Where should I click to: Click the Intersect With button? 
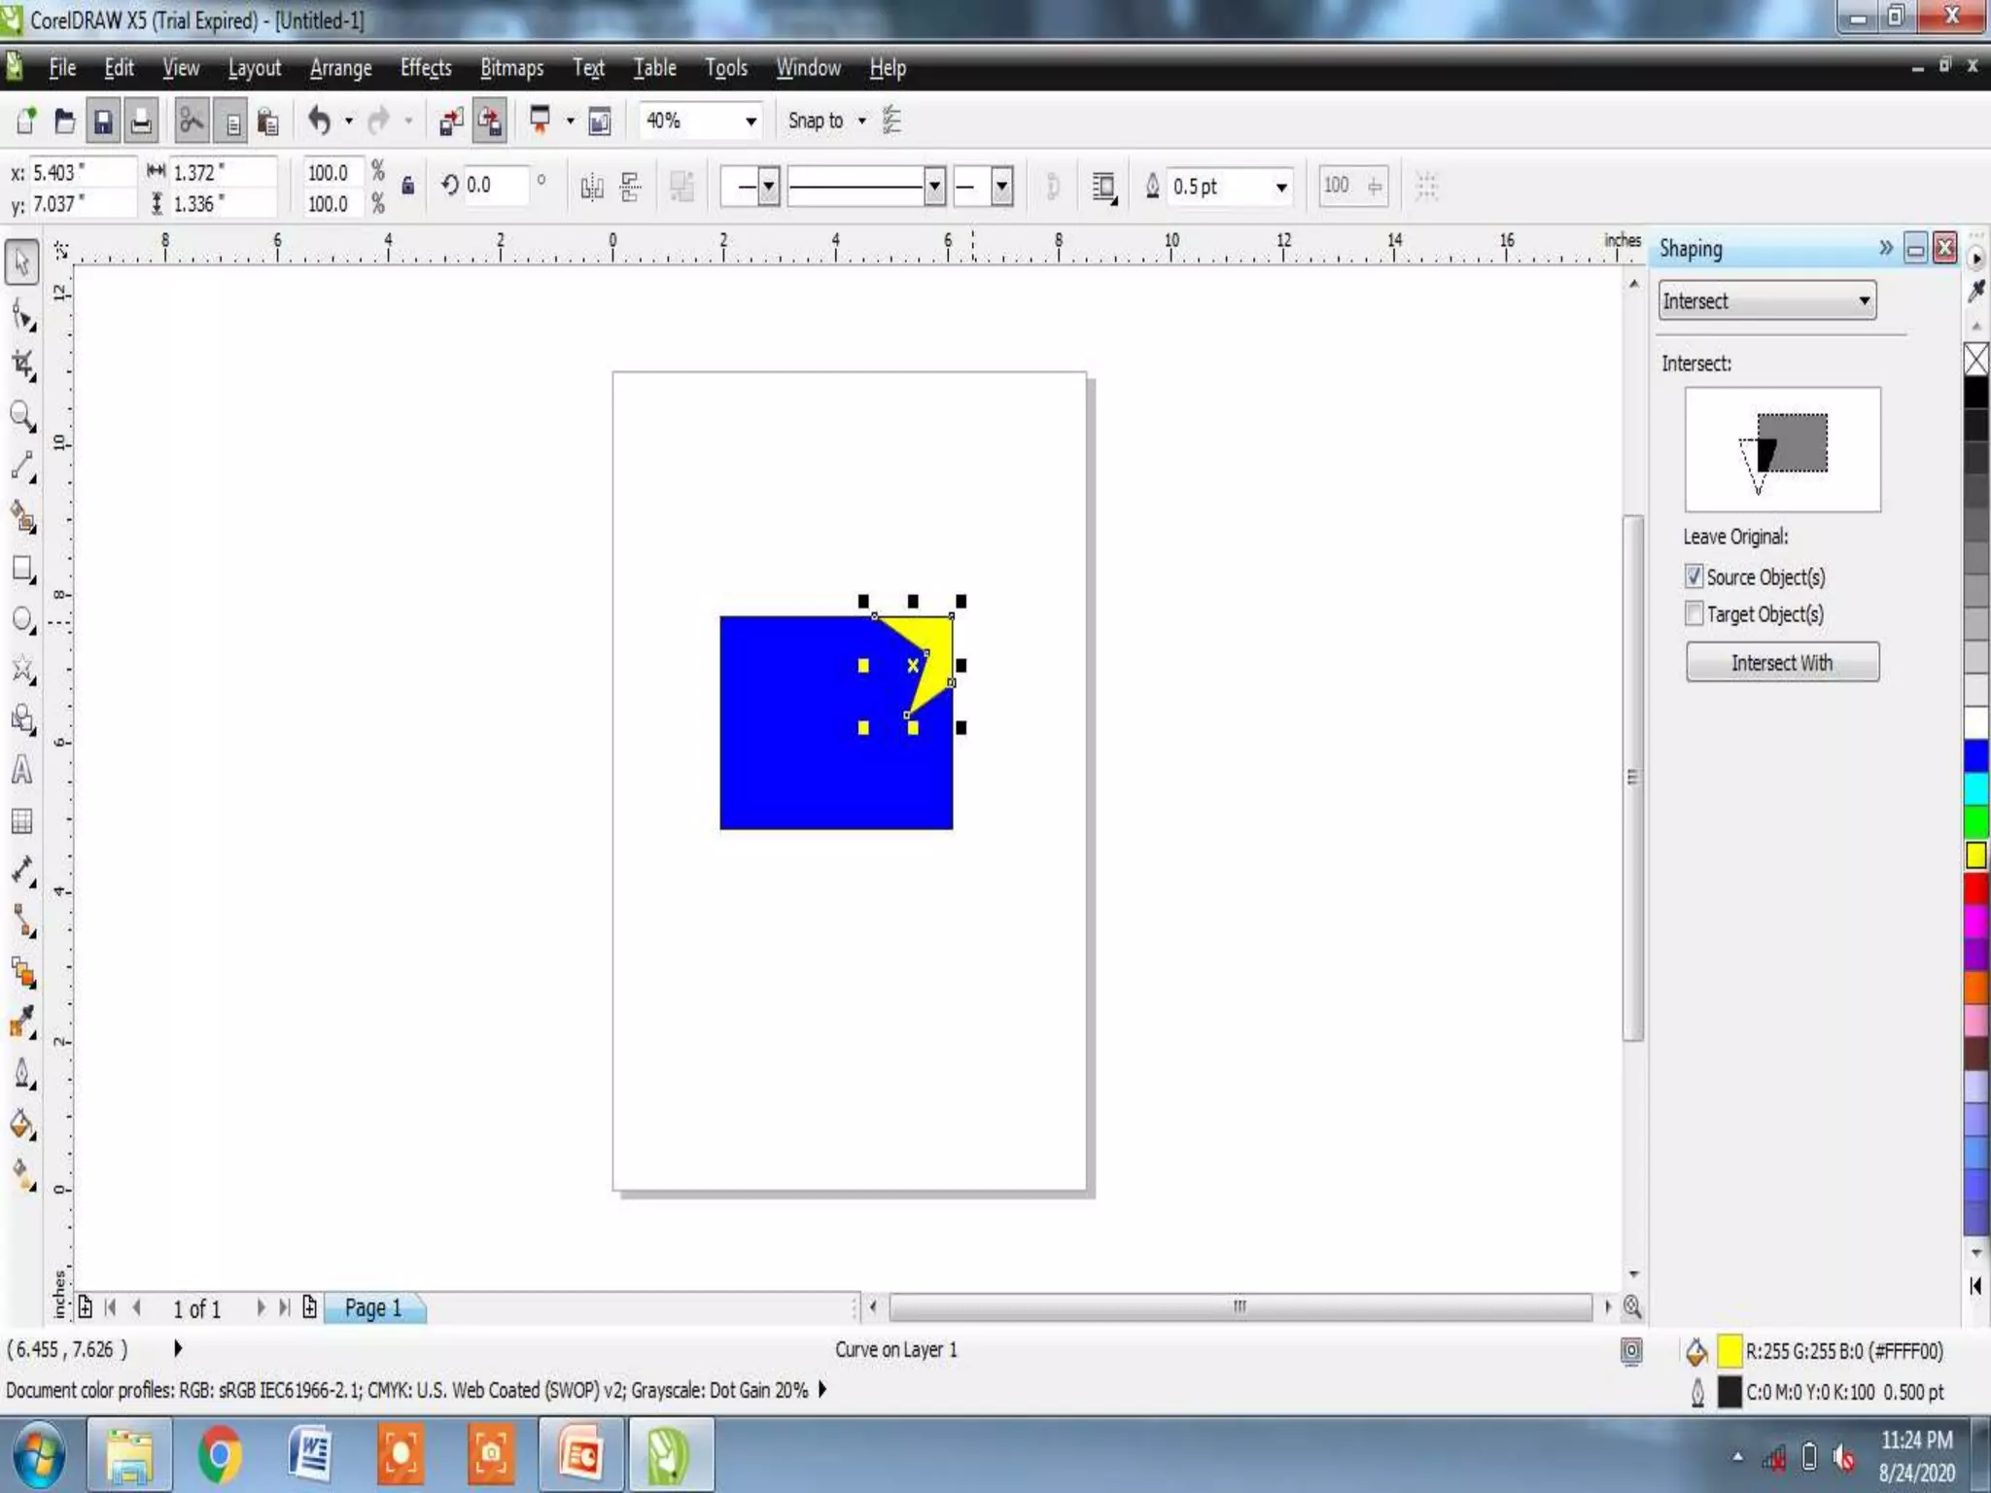[1782, 663]
